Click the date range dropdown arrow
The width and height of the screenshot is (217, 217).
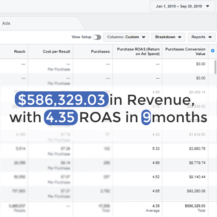207,6
